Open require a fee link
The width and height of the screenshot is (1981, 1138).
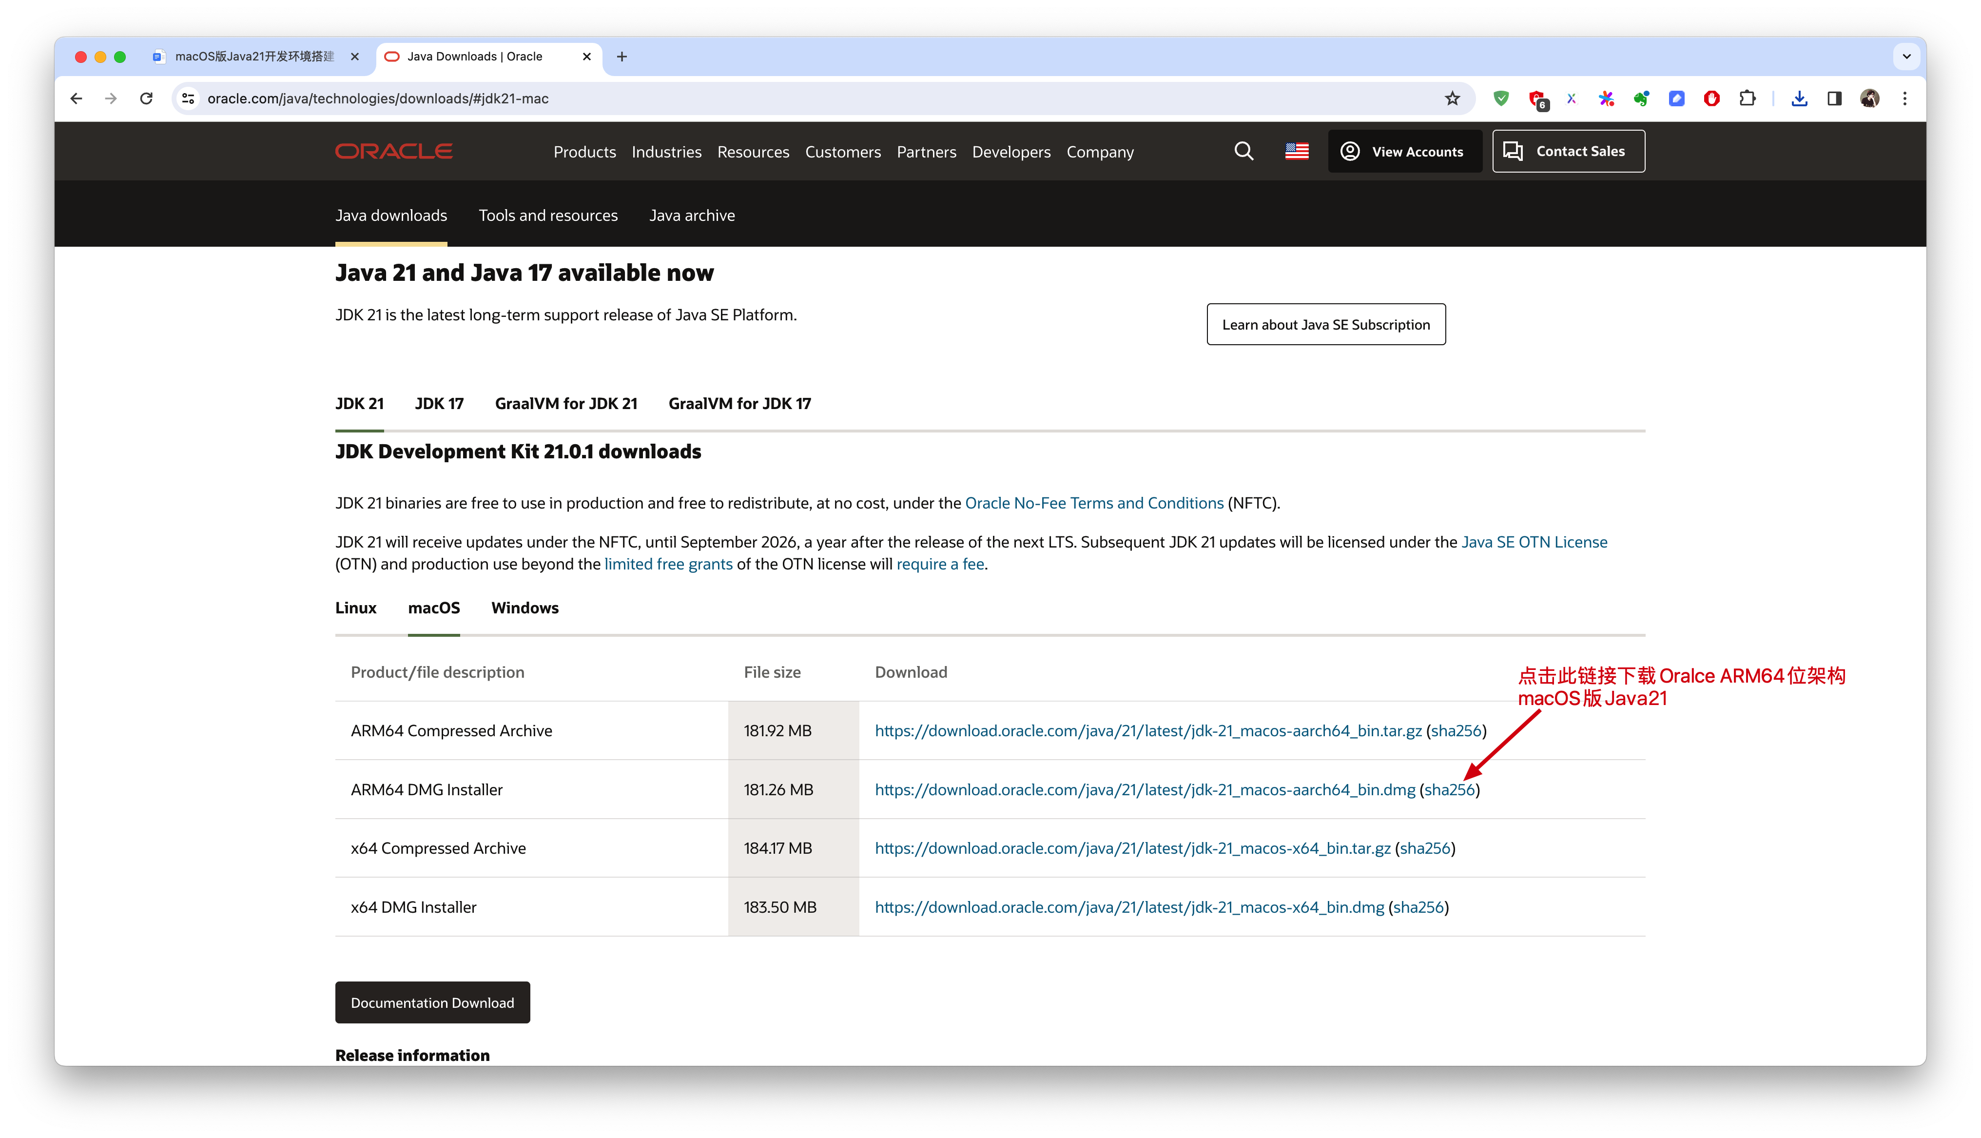tap(940, 564)
